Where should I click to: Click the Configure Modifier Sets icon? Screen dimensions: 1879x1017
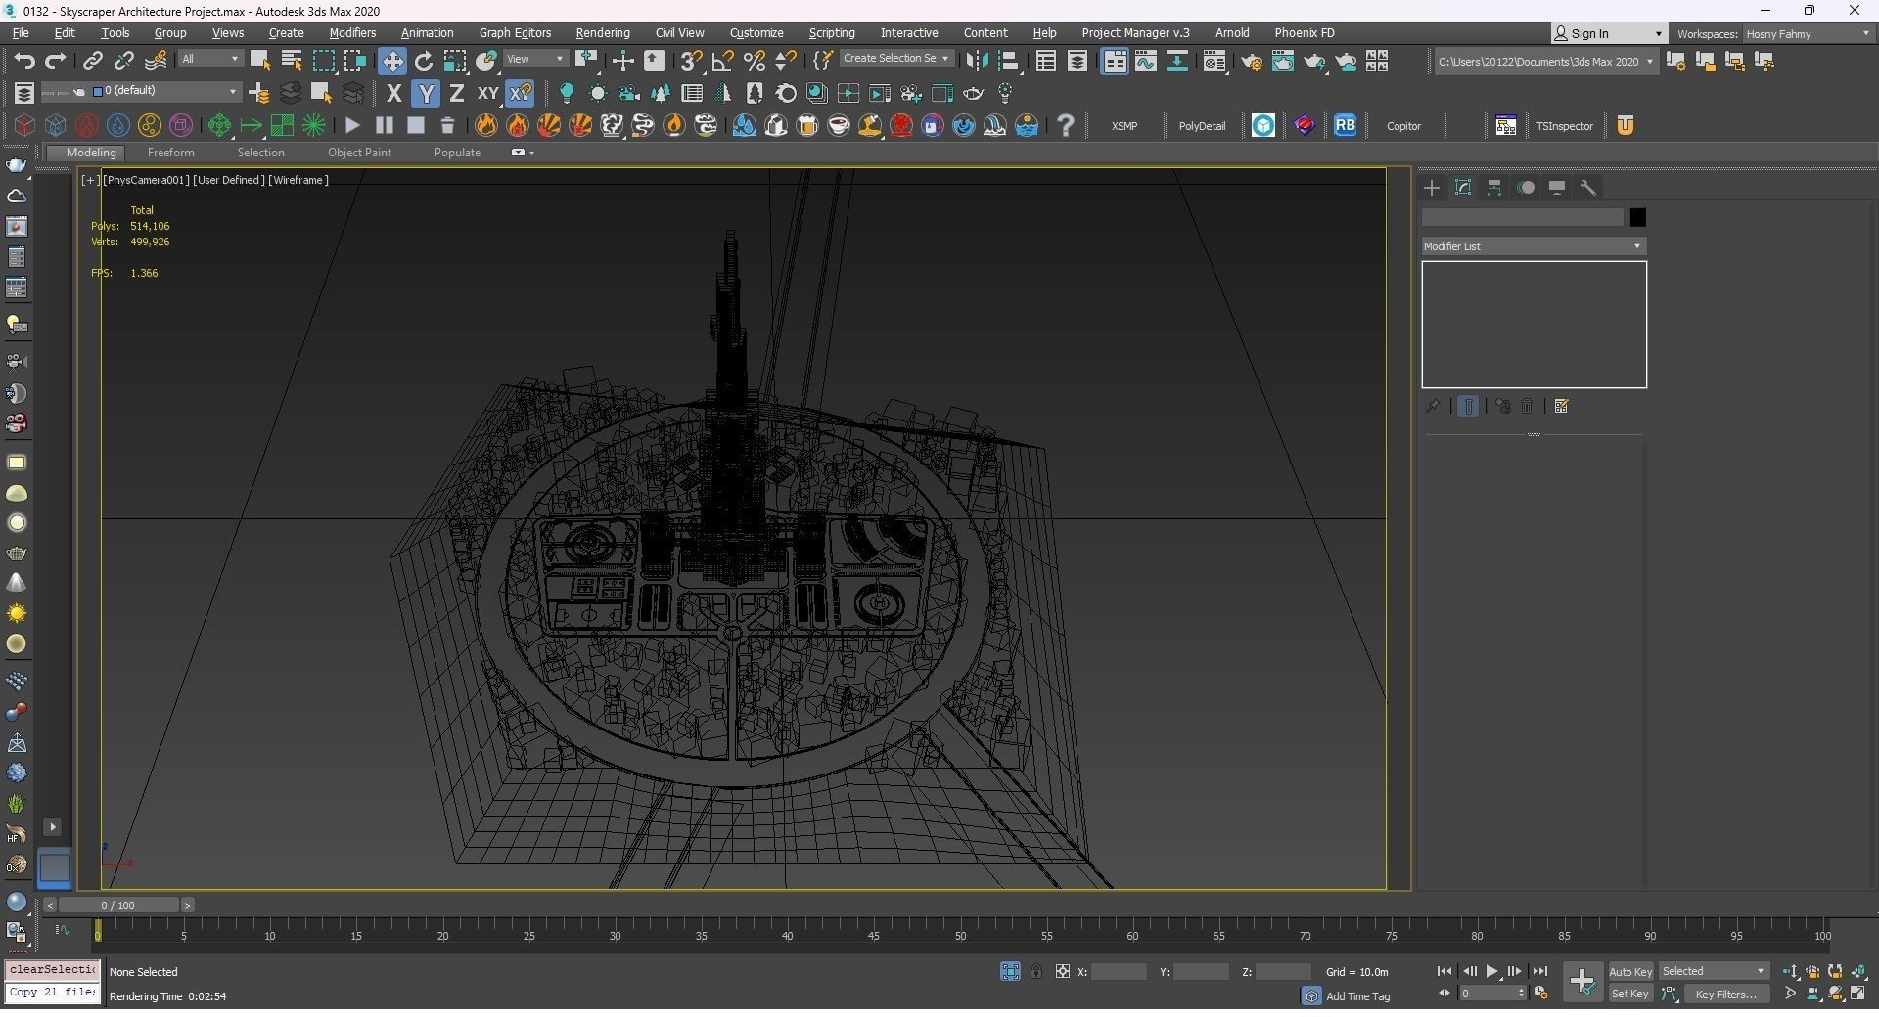pos(1562,406)
